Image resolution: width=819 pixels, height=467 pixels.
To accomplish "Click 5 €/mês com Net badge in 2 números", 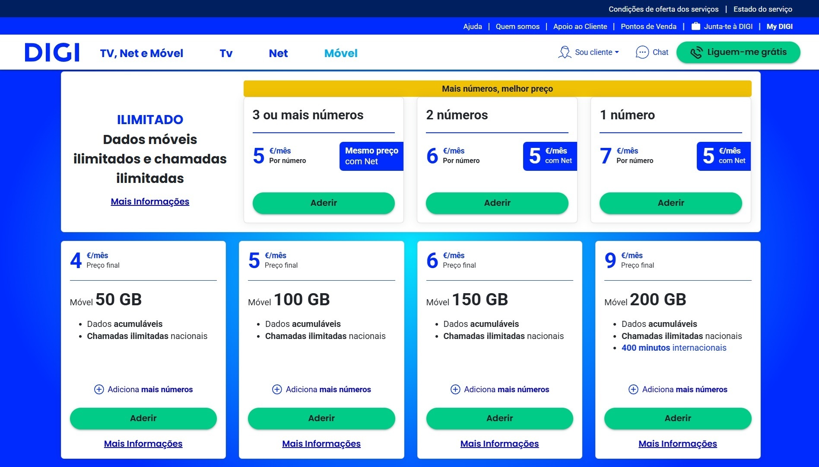I will (550, 156).
